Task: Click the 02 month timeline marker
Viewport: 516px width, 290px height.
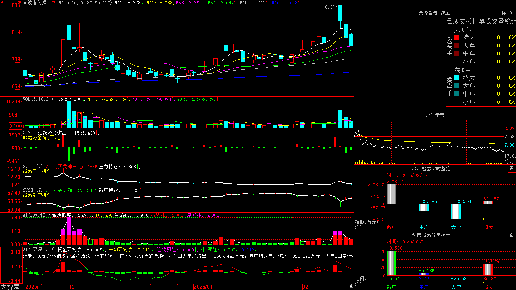Action: (305, 287)
